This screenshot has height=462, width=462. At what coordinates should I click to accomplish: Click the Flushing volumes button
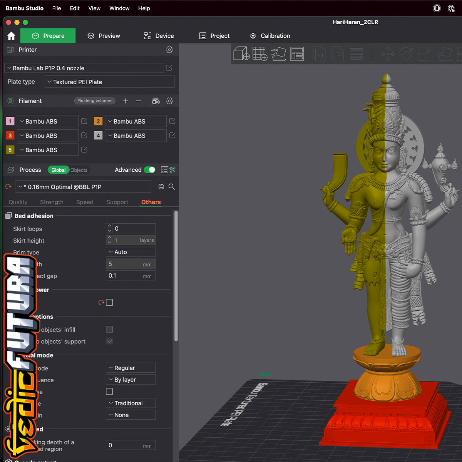pyautogui.click(x=95, y=100)
